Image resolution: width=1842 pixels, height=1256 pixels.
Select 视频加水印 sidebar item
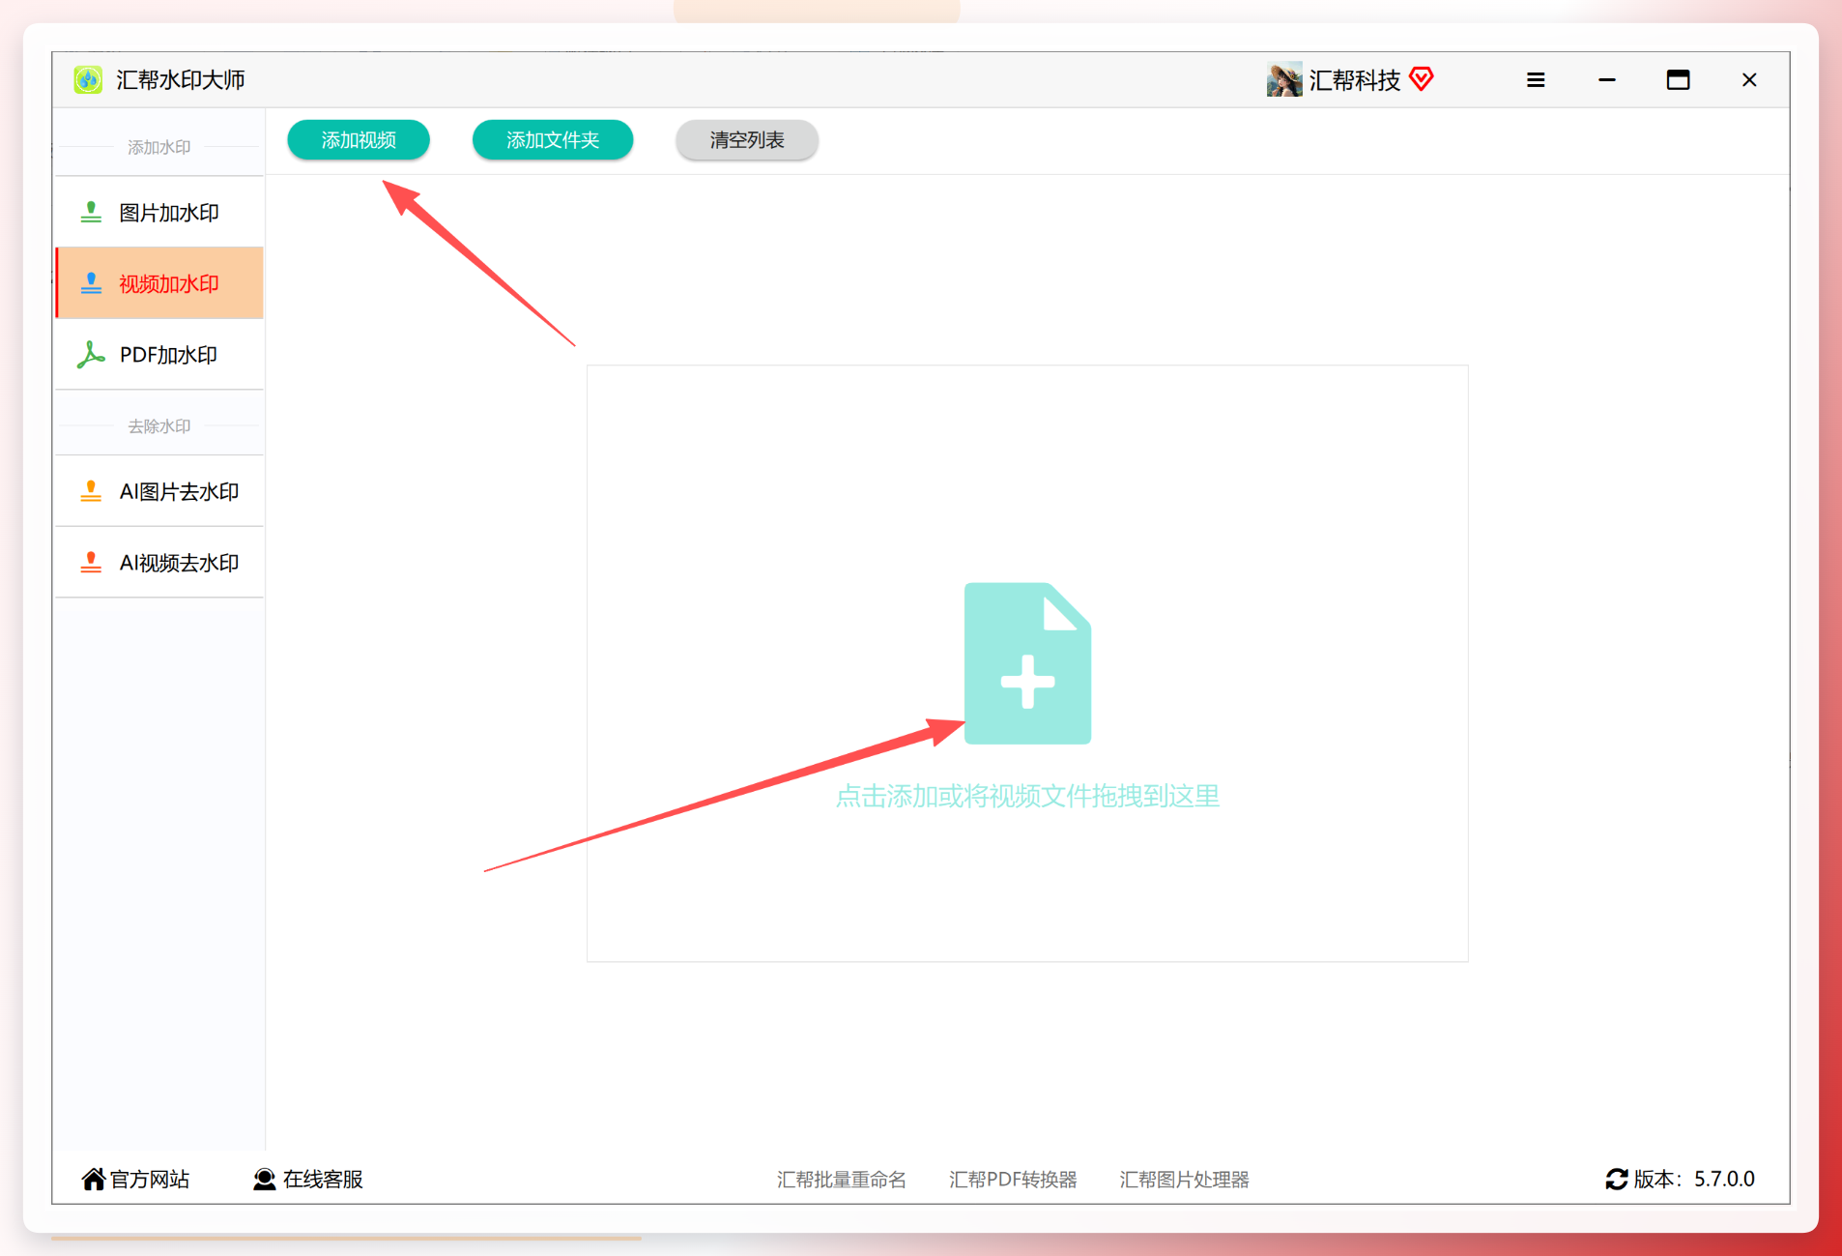(x=159, y=283)
